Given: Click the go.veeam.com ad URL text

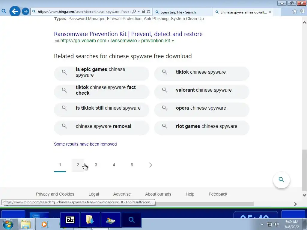Looking at the screenshot, I should (115, 41).
